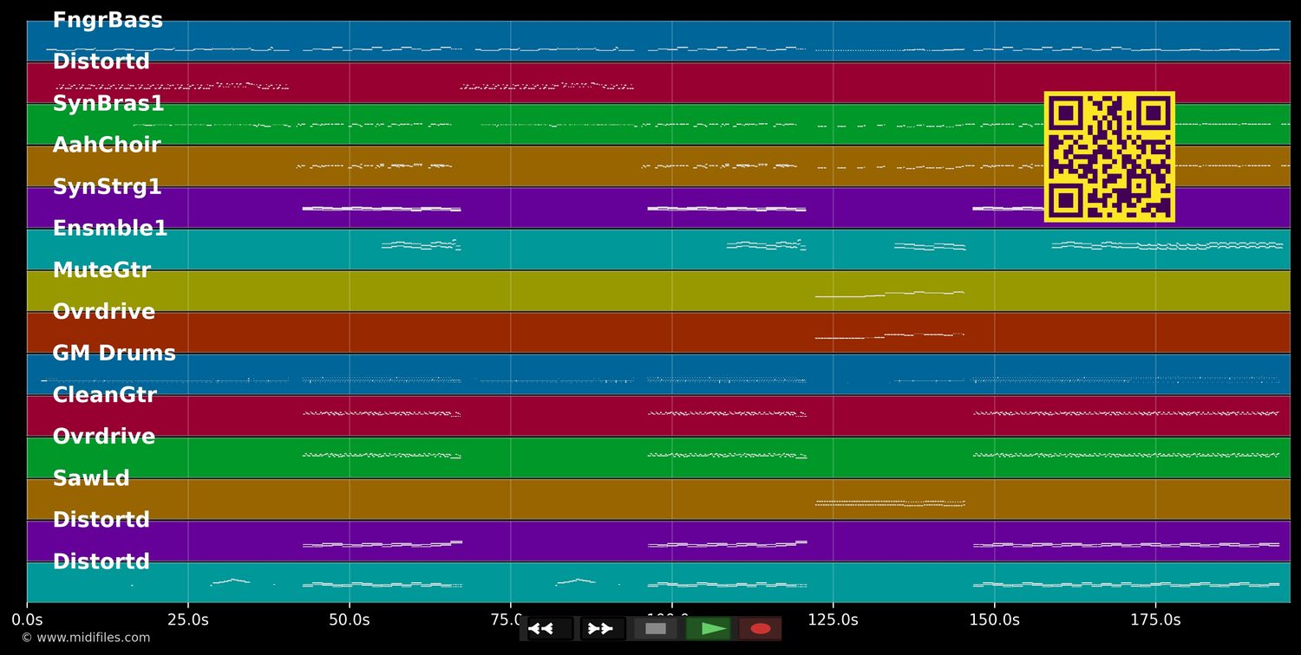
Task: Select the SynStrg1 track label
Action: 108,187
